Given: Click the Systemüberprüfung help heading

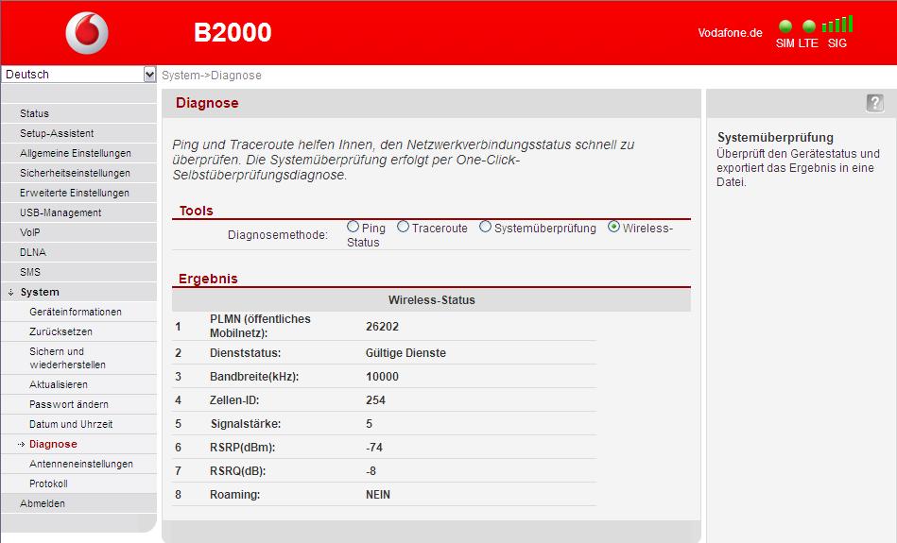Looking at the screenshot, I should pos(775,138).
